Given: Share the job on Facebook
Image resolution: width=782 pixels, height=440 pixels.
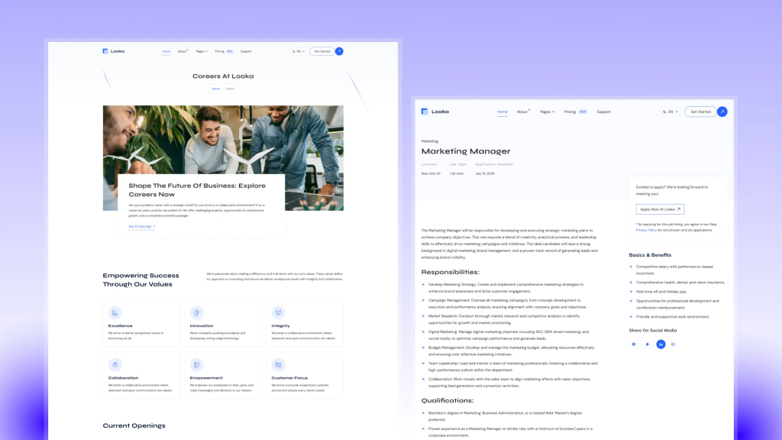Looking at the screenshot, I should tap(632, 345).
